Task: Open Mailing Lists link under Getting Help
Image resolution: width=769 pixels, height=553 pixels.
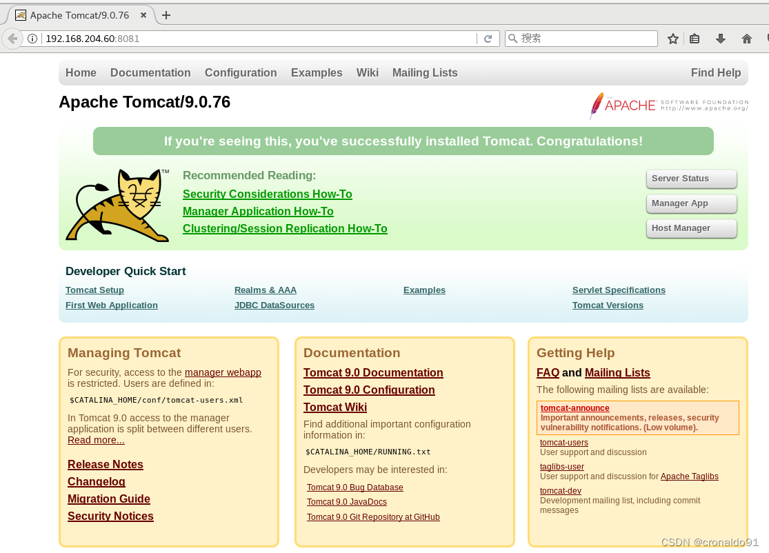Action: pyautogui.click(x=617, y=372)
